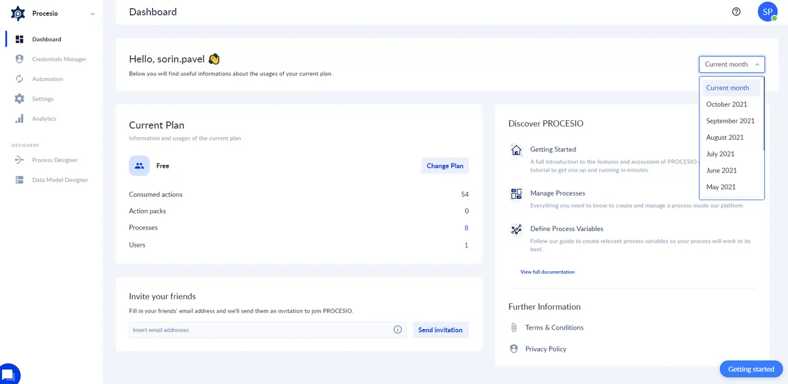Focus the Insert email addresses field

point(267,330)
